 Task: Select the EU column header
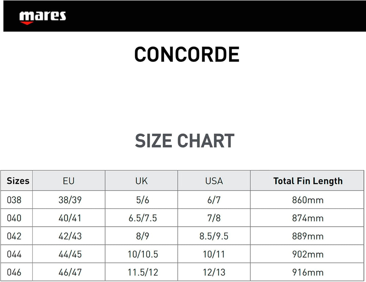point(68,181)
